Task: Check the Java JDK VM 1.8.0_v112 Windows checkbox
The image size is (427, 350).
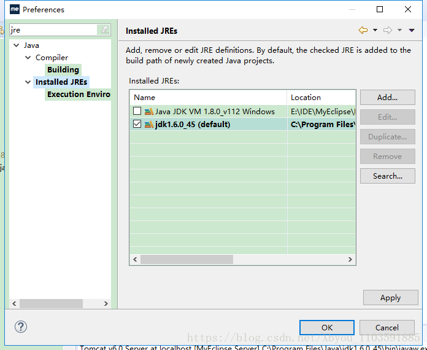Action: (137, 111)
